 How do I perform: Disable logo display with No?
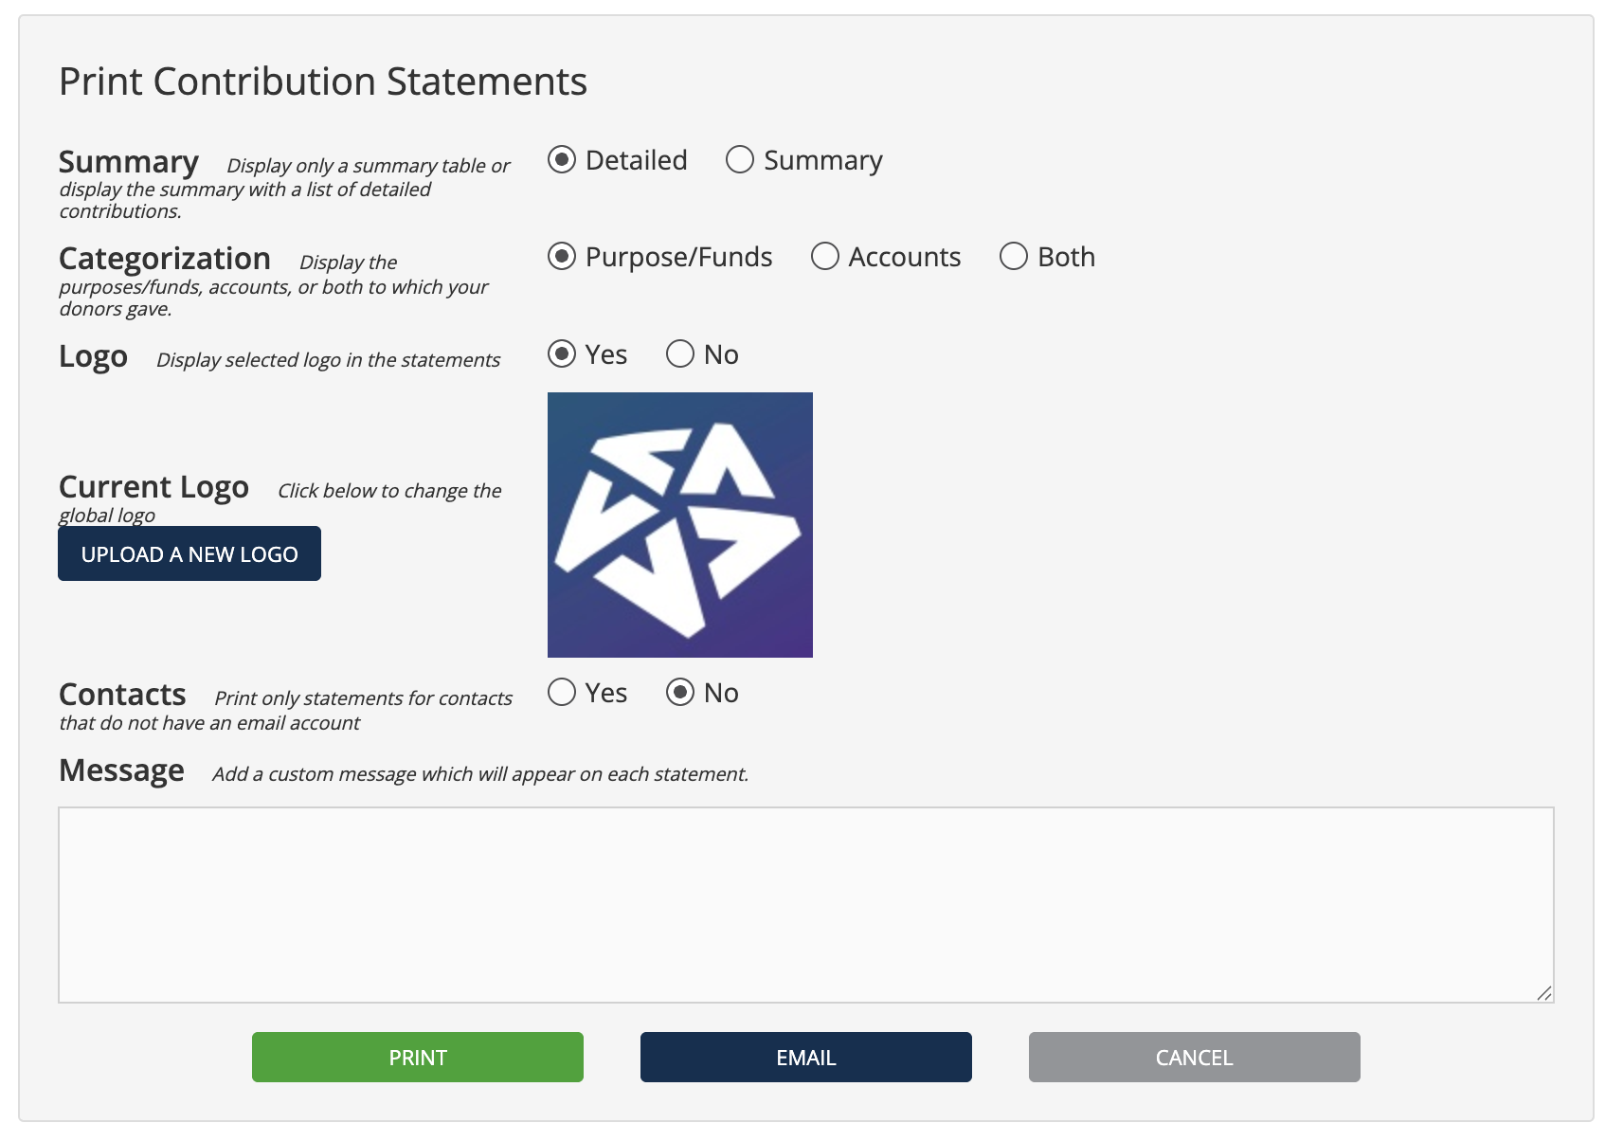coord(680,354)
